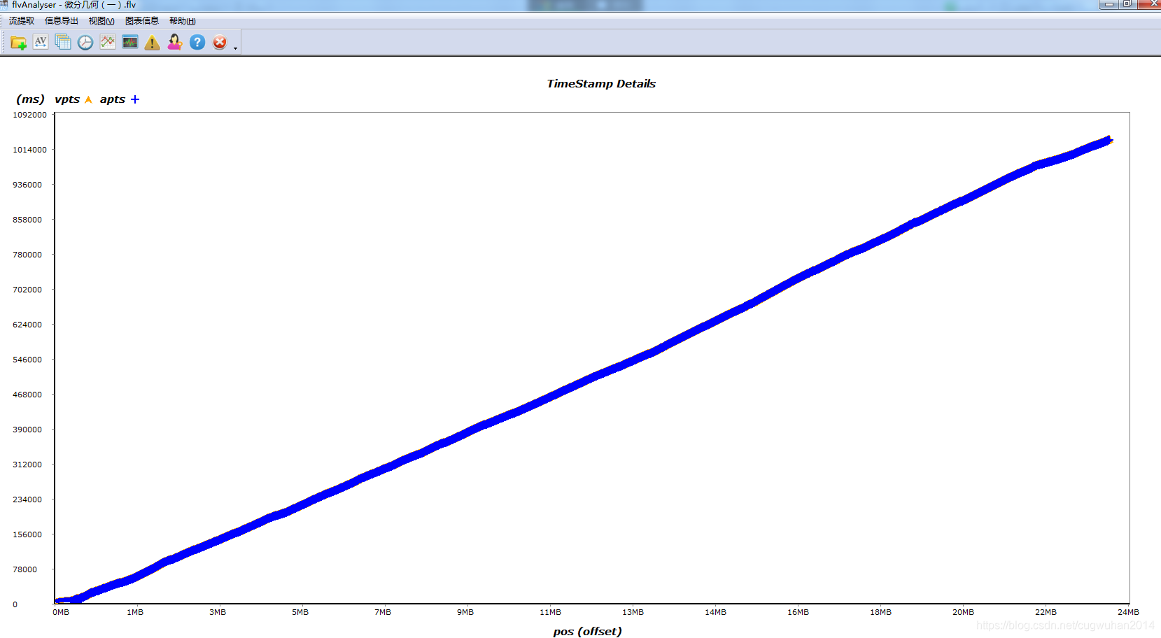Open the 视图(V) menu

coord(101,21)
